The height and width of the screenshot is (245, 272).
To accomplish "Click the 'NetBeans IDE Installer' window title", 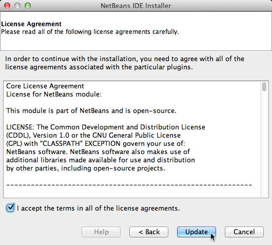I will [136, 6].
